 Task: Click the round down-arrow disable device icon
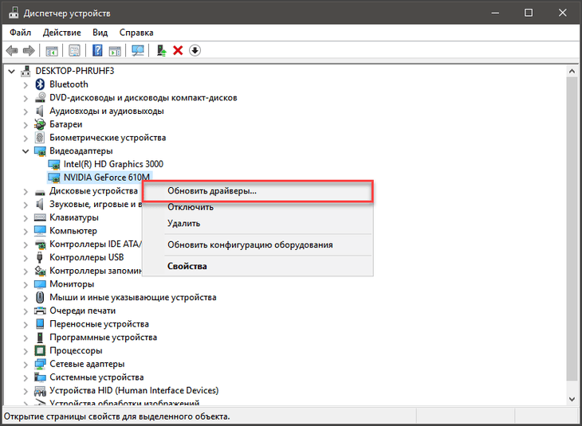point(195,50)
